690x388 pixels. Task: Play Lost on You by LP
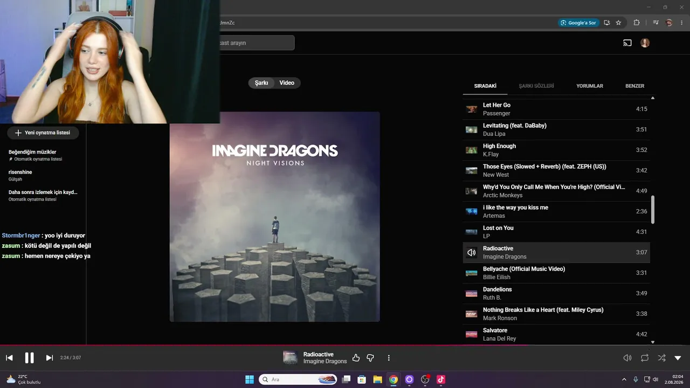click(x=556, y=232)
